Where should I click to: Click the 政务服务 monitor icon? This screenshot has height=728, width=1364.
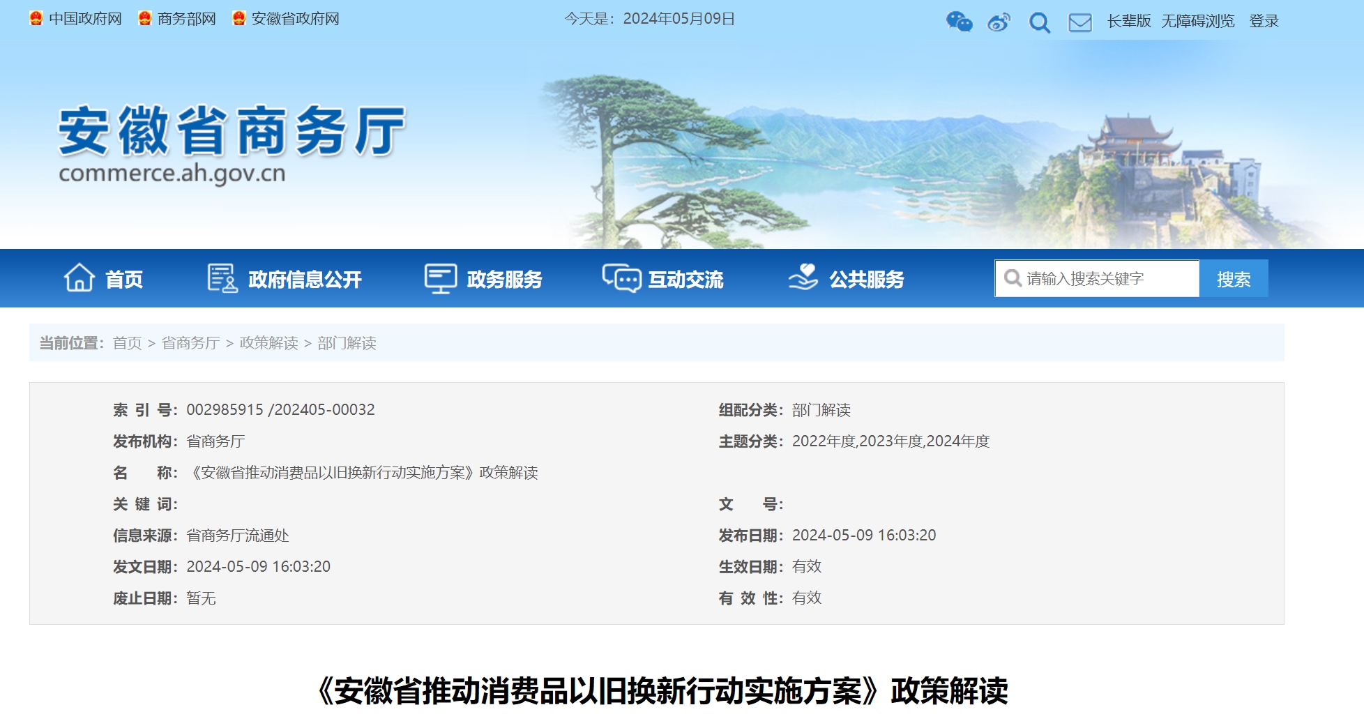440,278
